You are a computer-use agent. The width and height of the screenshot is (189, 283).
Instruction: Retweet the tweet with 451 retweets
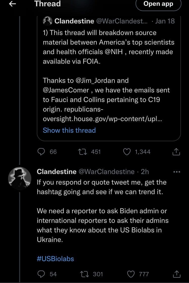[82, 152]
